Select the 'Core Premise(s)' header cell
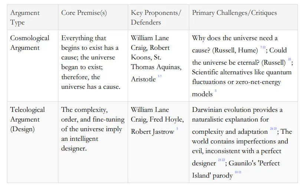The height and width of the screenshot is (188, 306). (84, 13)
